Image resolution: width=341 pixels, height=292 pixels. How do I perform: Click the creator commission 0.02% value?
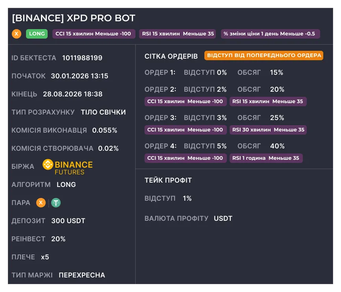tap(108, 148)
